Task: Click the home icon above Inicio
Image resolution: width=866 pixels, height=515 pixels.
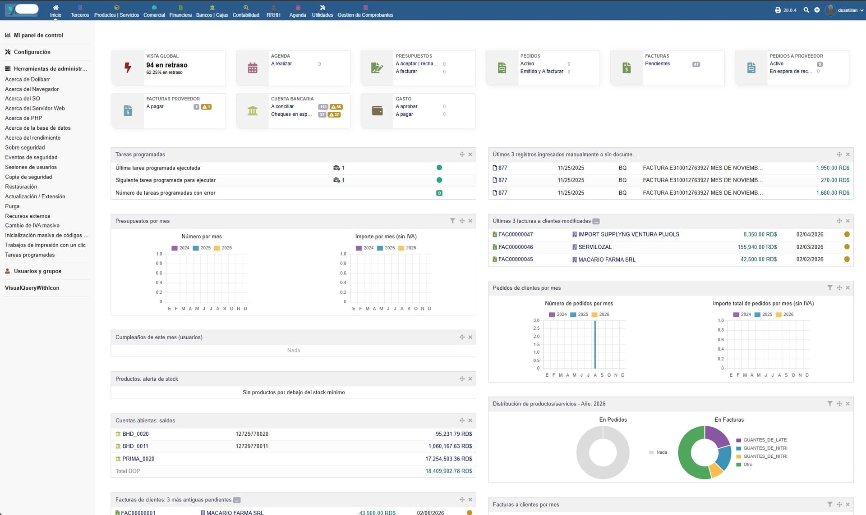Action: tap(55, 8)
